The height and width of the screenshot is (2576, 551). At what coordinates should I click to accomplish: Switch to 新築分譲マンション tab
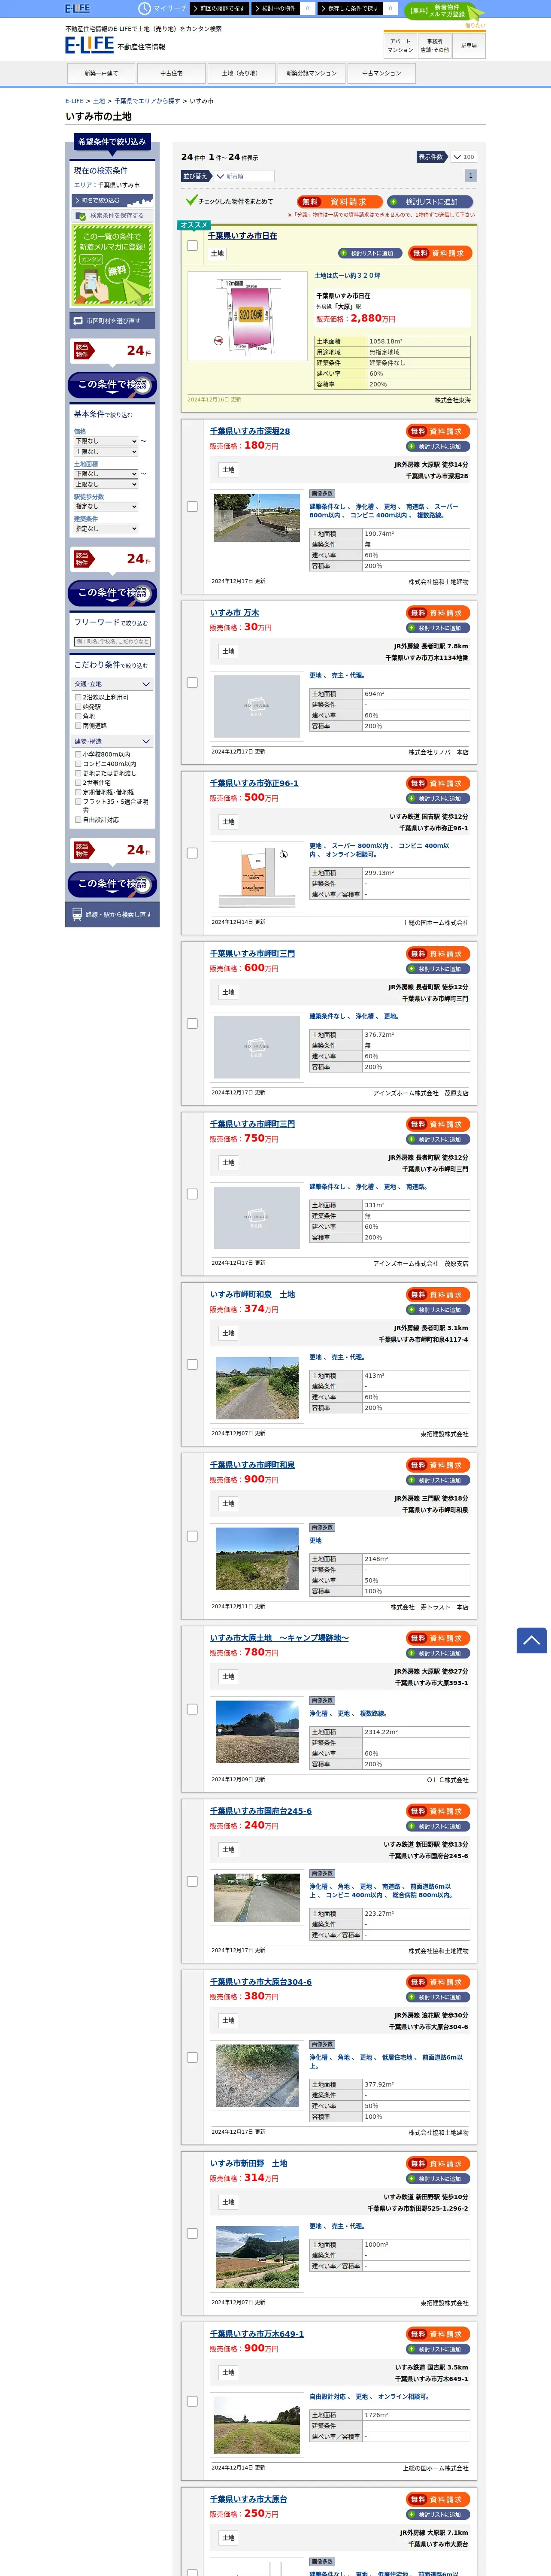click(x=311, y=73)
